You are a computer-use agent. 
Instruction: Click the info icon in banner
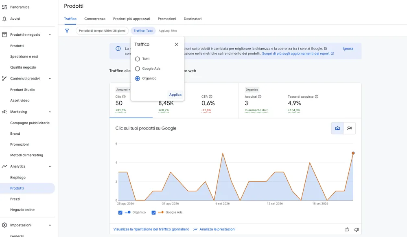pos(118,48)
